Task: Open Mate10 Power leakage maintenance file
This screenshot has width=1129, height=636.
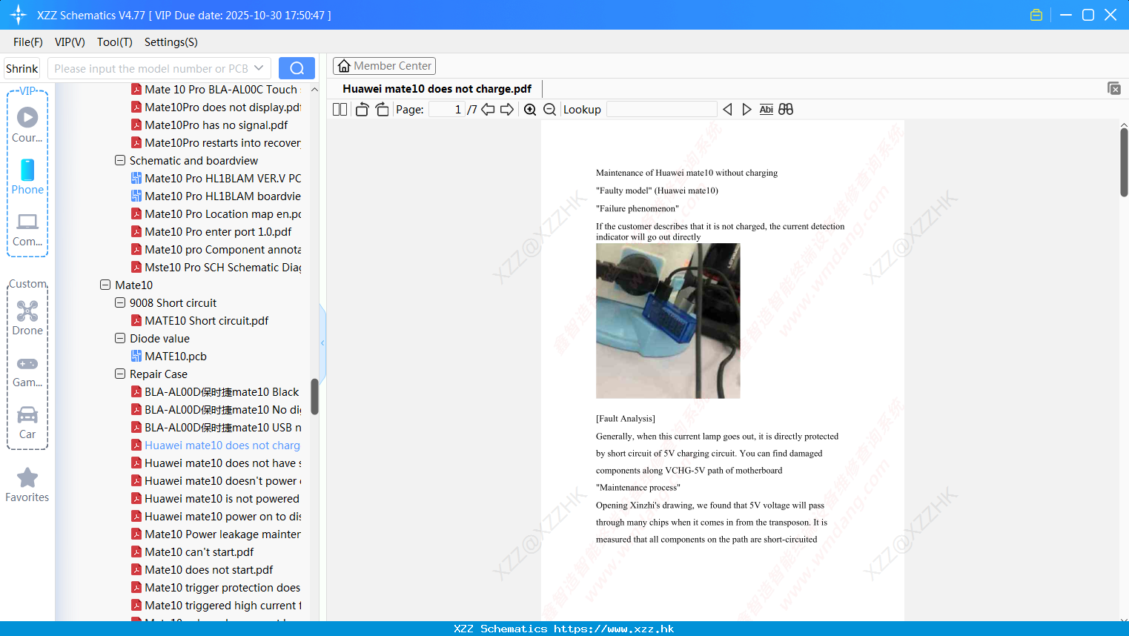Action: [222, 534]
